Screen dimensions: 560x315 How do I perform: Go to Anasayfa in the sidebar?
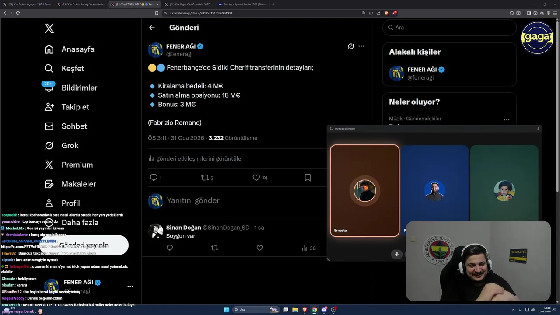click(x=70, y=49)
